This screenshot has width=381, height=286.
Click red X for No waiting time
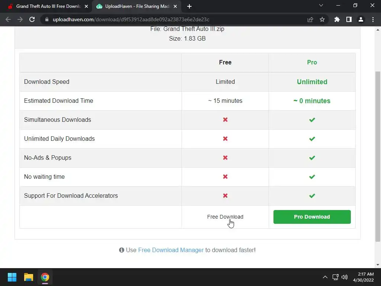[225, 177]
